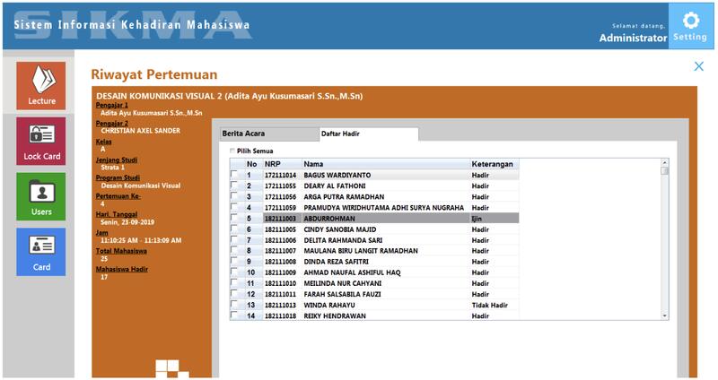Check the box for ABDURROHMAN
This screenshot has width=718, height=380.
234,218
